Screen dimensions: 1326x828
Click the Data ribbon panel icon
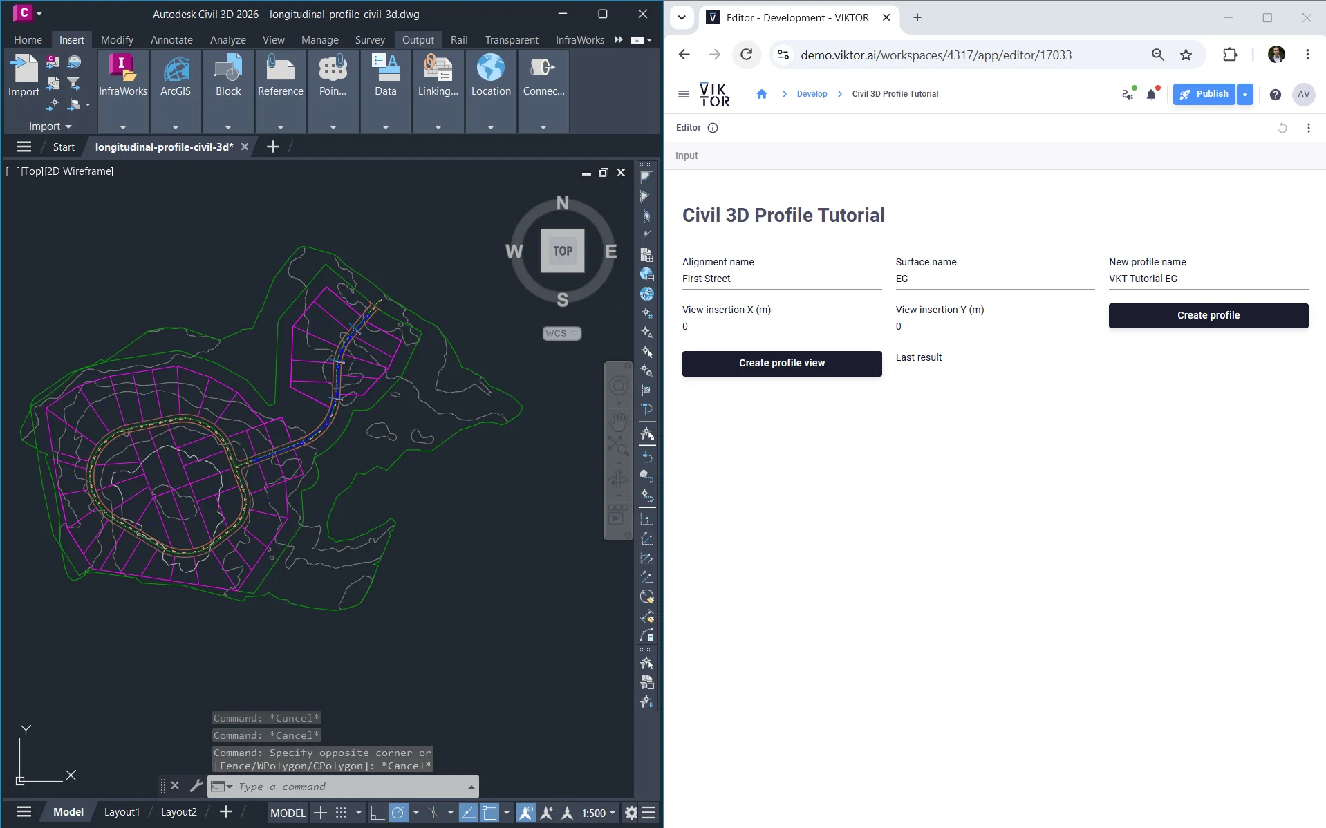(x=386, y=68)
